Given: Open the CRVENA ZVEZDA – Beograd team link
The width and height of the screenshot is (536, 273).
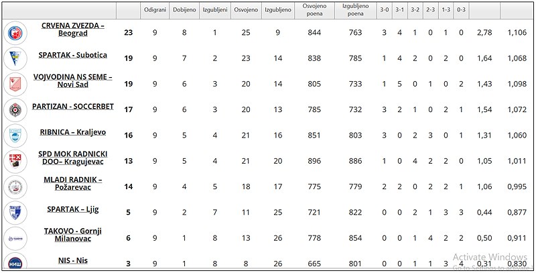Looking at the screenshot, I should (73, 30).
